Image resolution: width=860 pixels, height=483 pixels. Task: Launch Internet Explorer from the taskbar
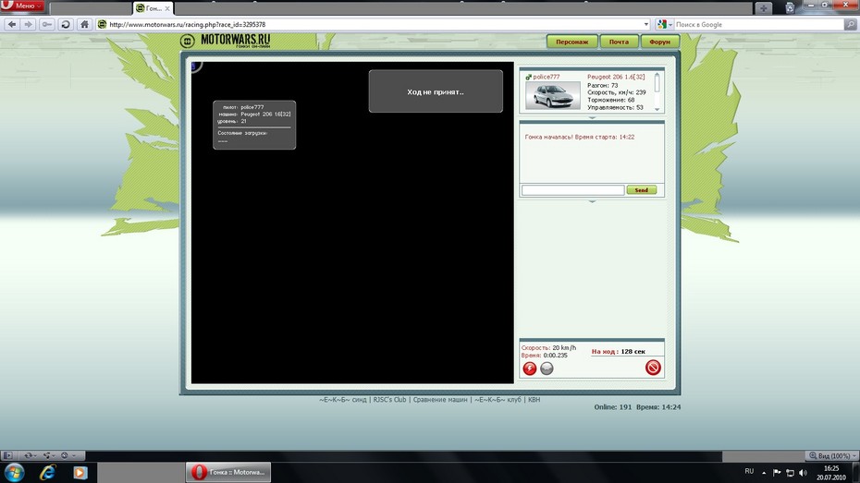[x=48, y=472]
